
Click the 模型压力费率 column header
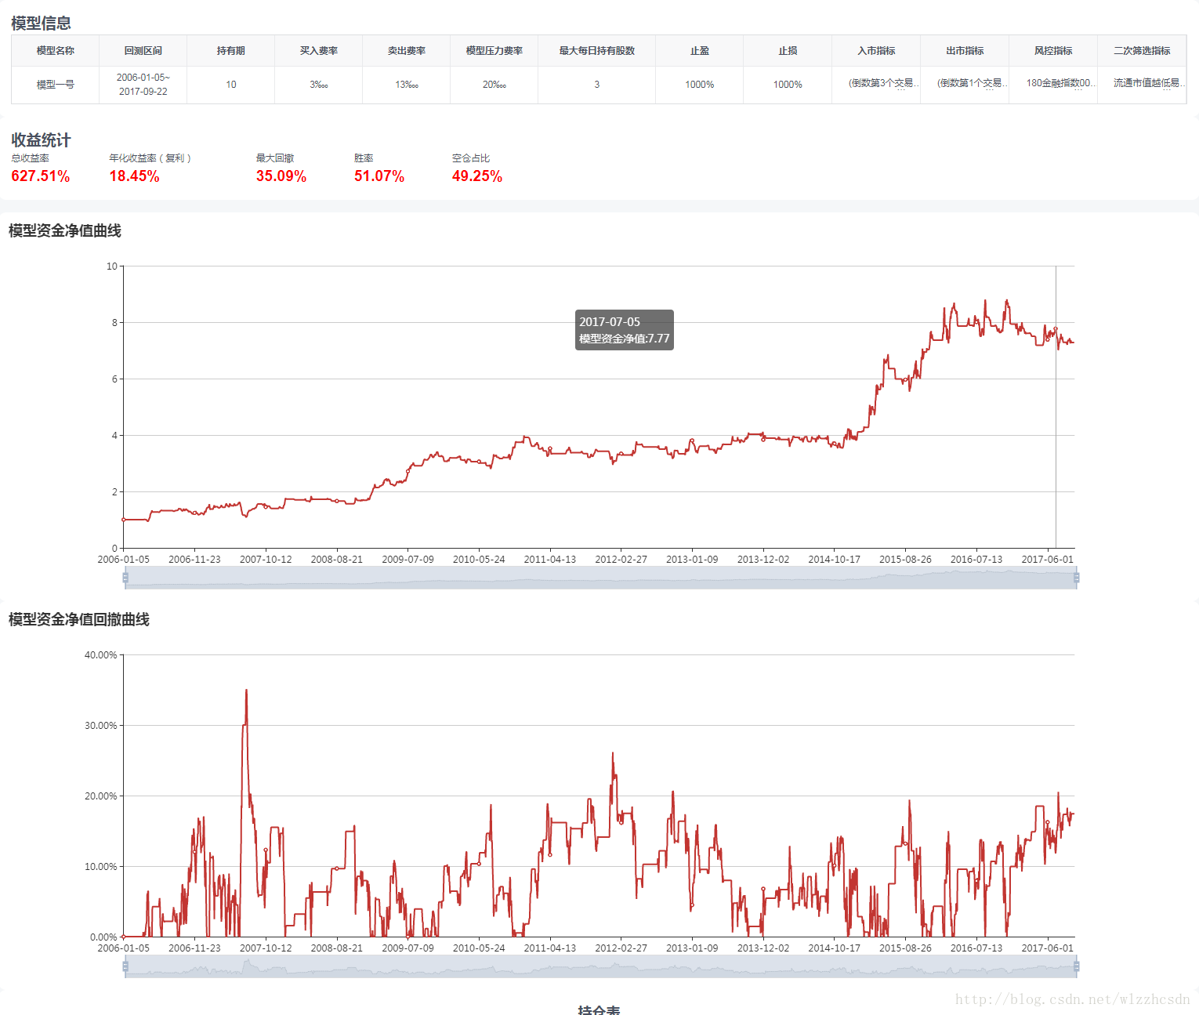494,51
